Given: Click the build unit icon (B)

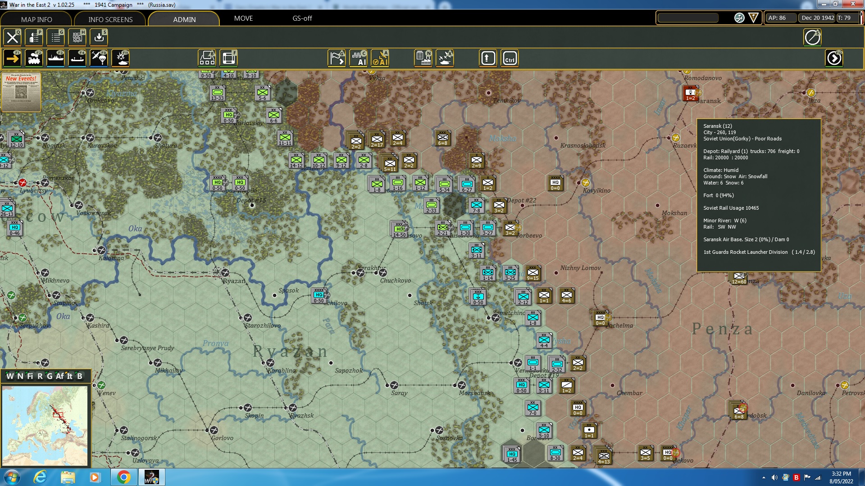Looking at the screenshot, I should 207,58.
